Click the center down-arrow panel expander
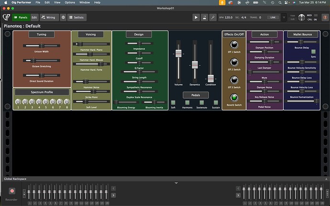This screenshot has height=206, width=330. point(176,183)
